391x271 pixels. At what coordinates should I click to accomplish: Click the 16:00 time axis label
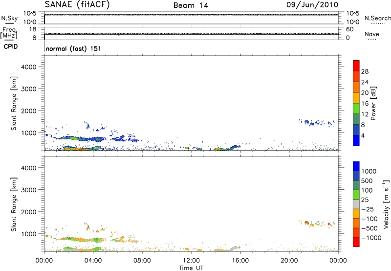240,261
